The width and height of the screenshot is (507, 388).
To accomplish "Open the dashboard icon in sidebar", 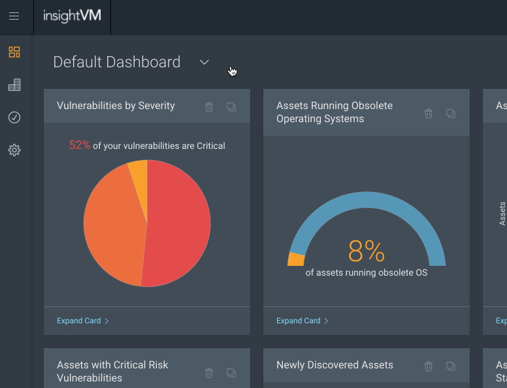I will 14,52.
